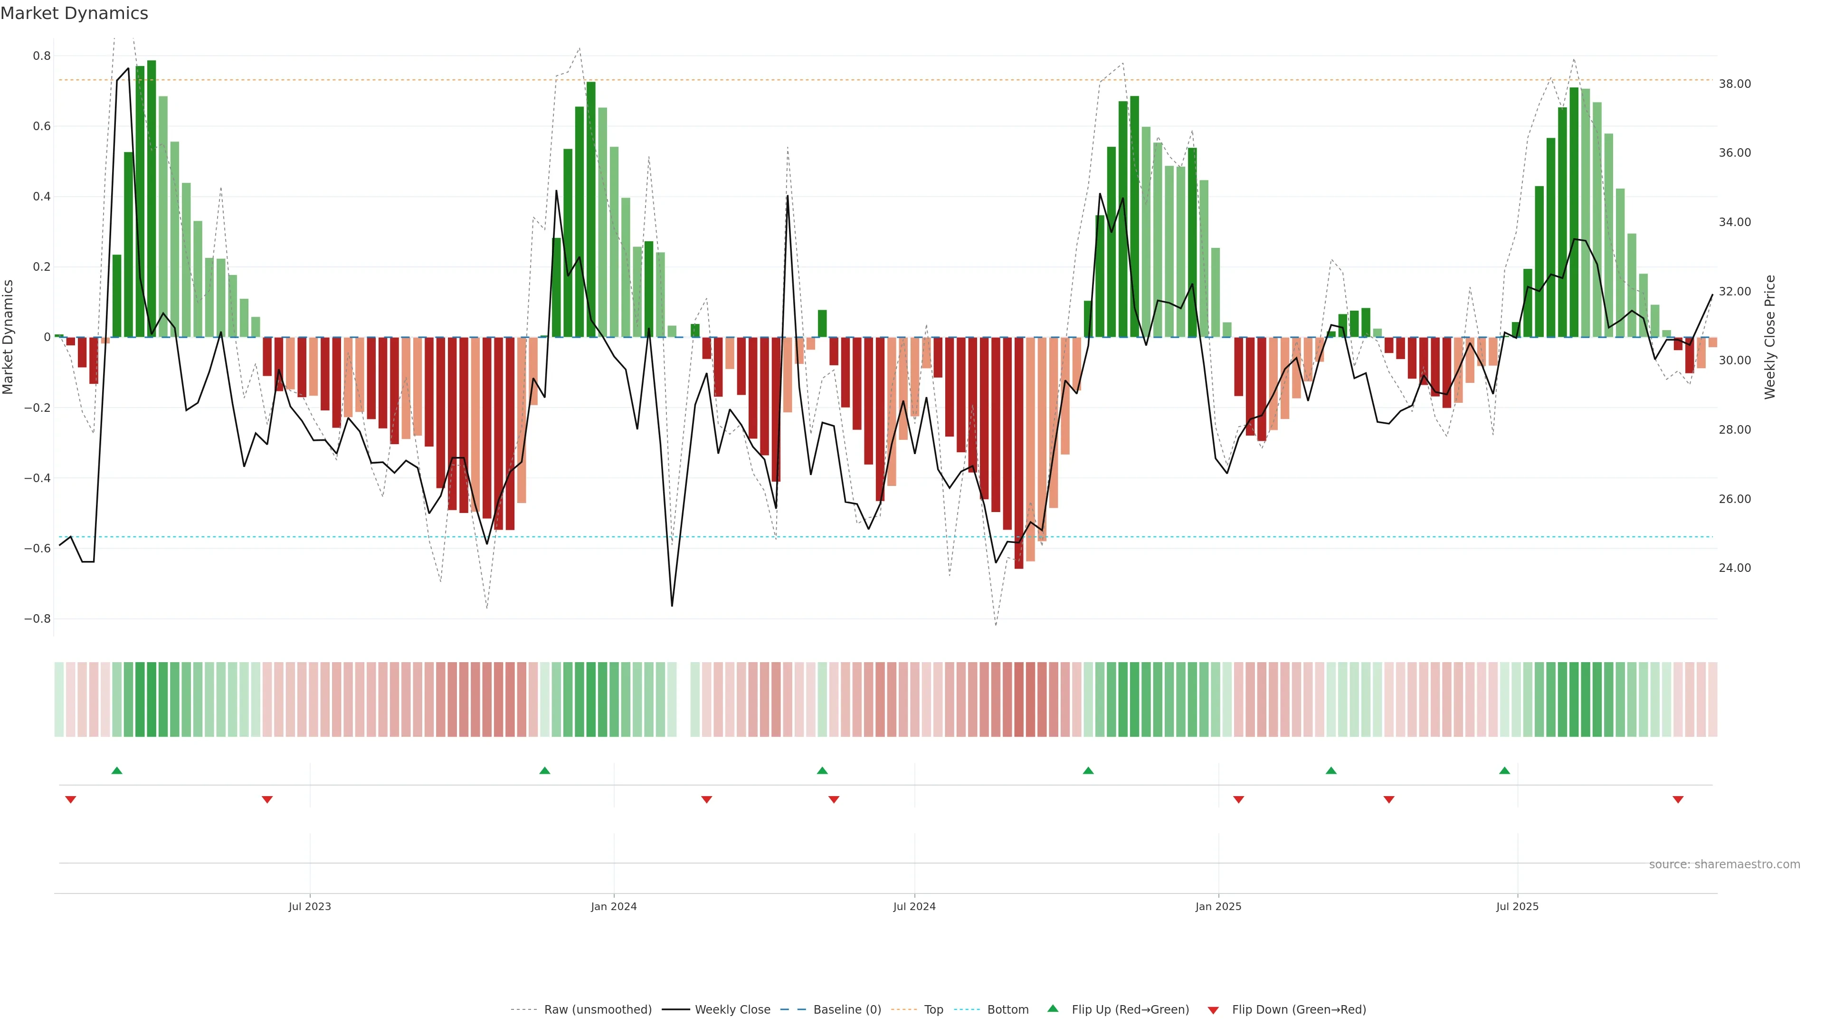
Task: Click the red triangle icon in the legend
Action: click(x=1213, y=1010)
